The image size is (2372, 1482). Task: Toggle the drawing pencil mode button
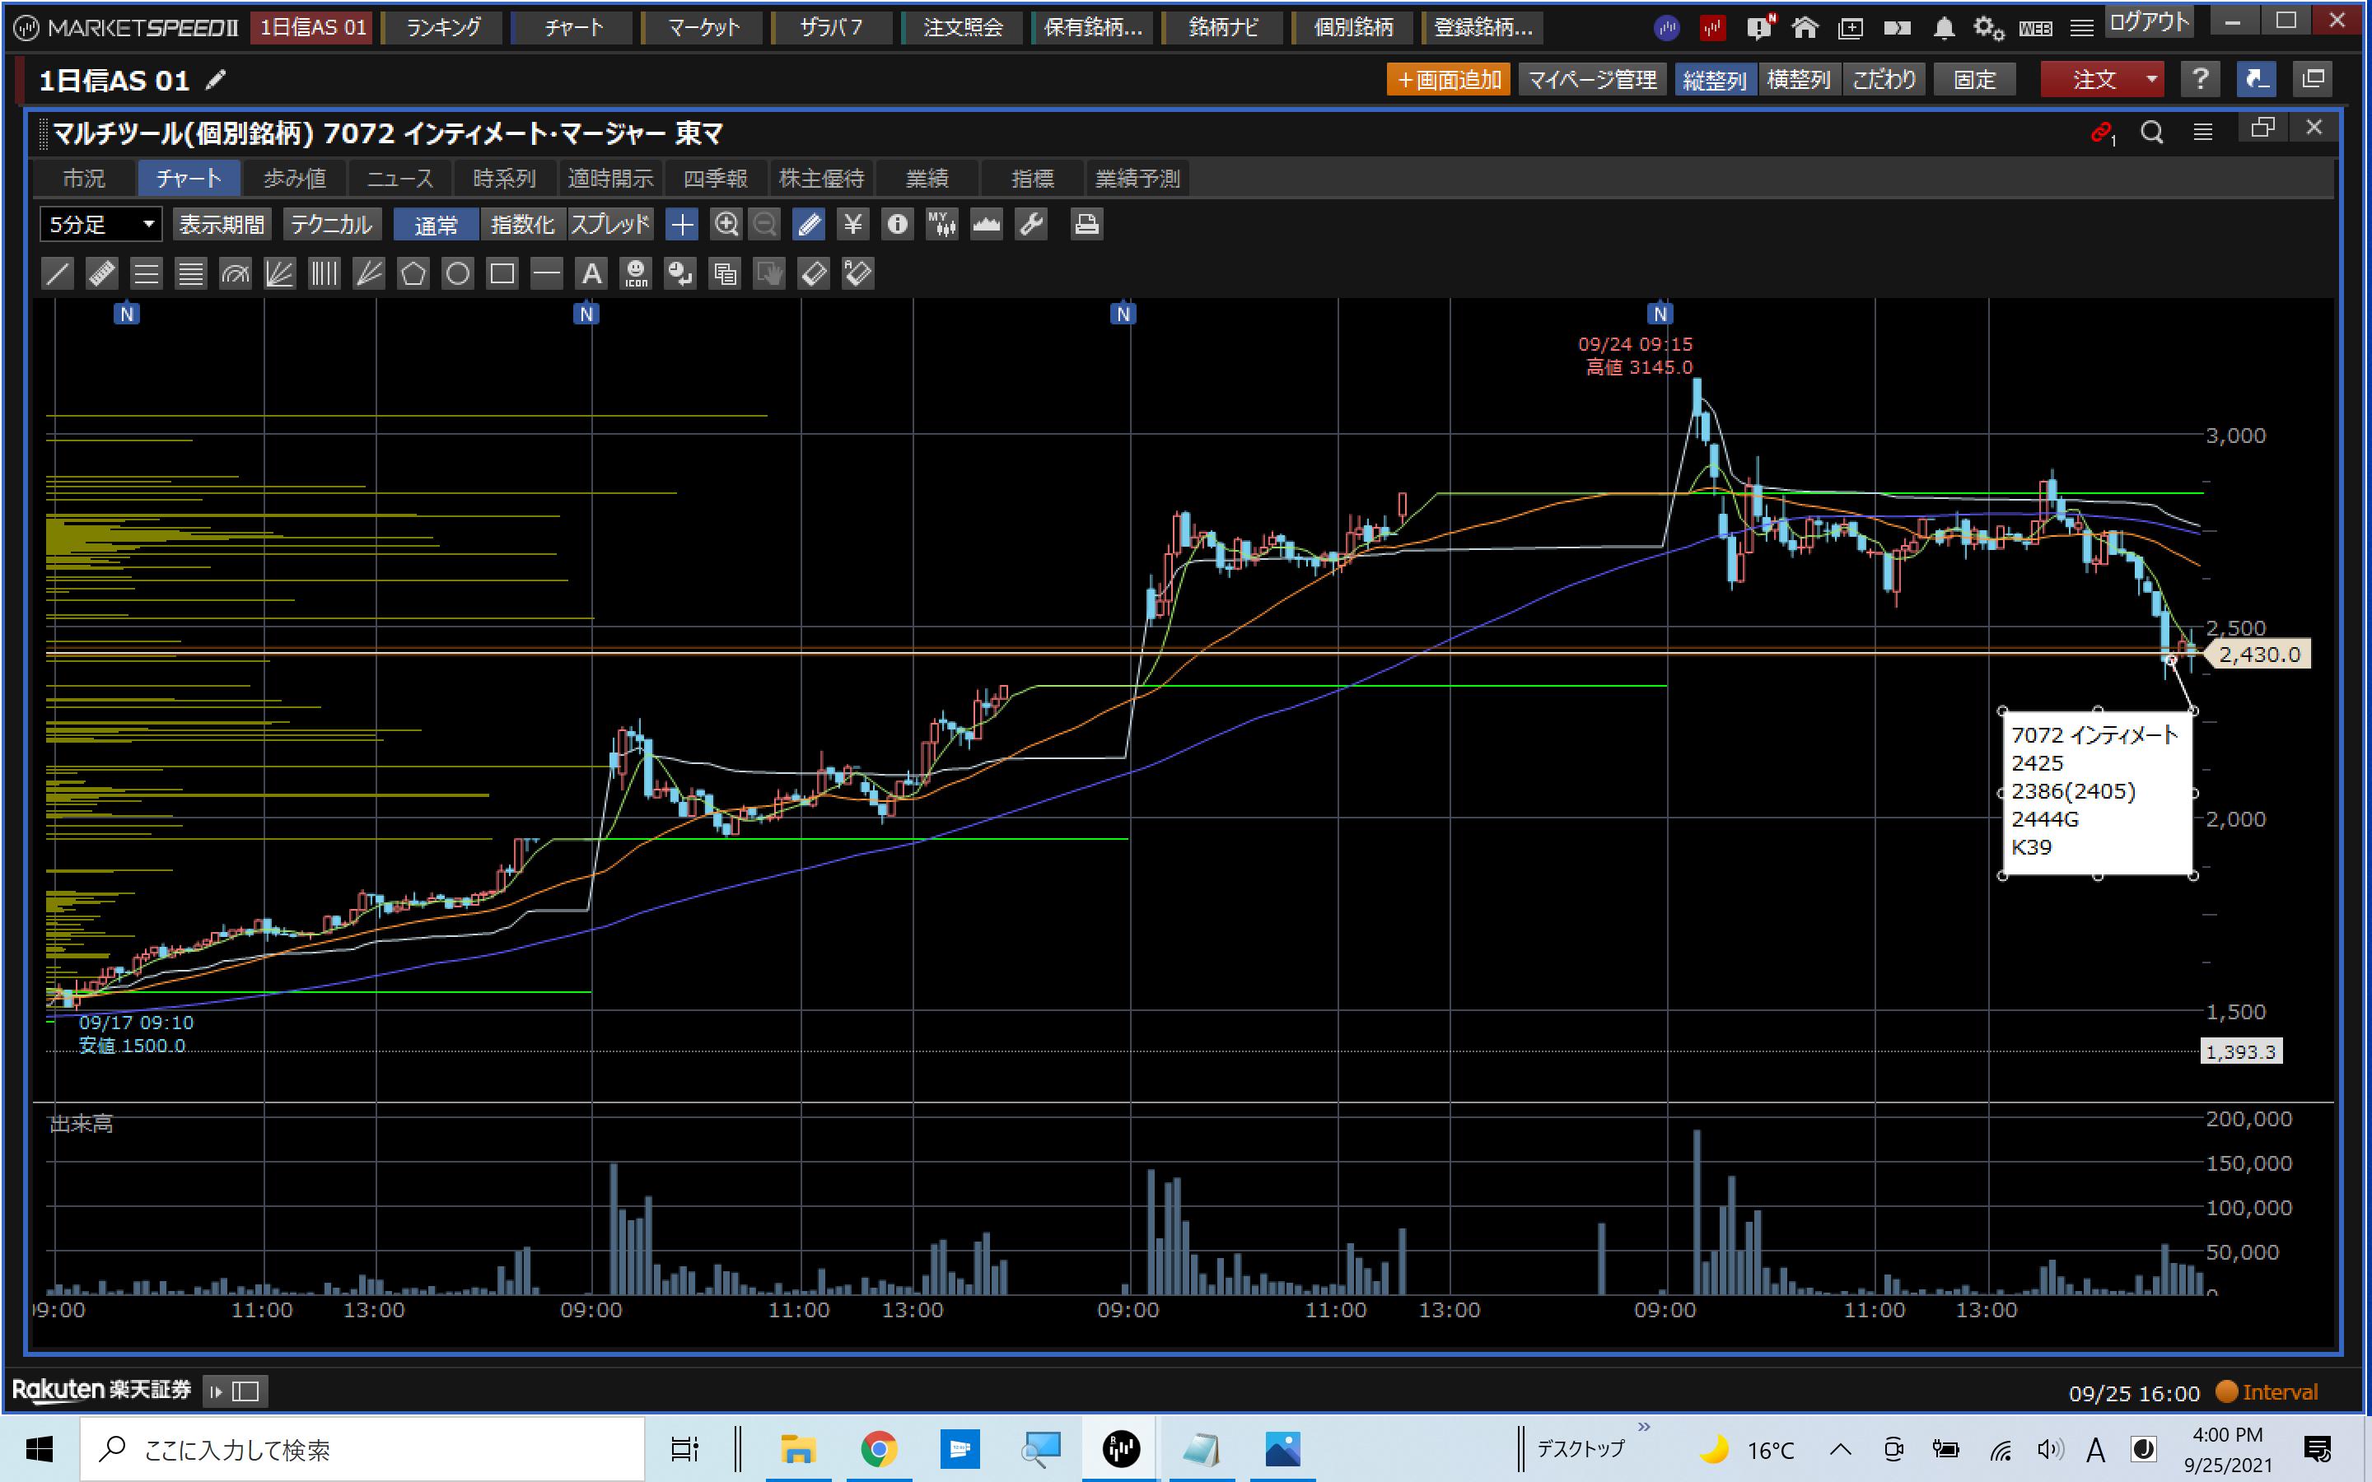[809, 225]
